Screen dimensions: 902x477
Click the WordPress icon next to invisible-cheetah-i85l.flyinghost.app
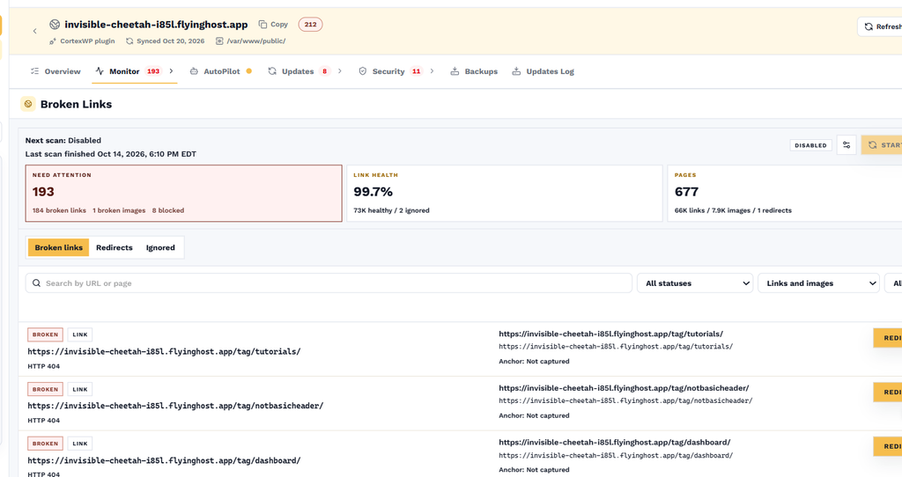[55, 24]
